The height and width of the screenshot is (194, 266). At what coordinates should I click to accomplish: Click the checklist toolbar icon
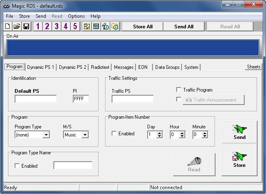(x=87, y=26)
